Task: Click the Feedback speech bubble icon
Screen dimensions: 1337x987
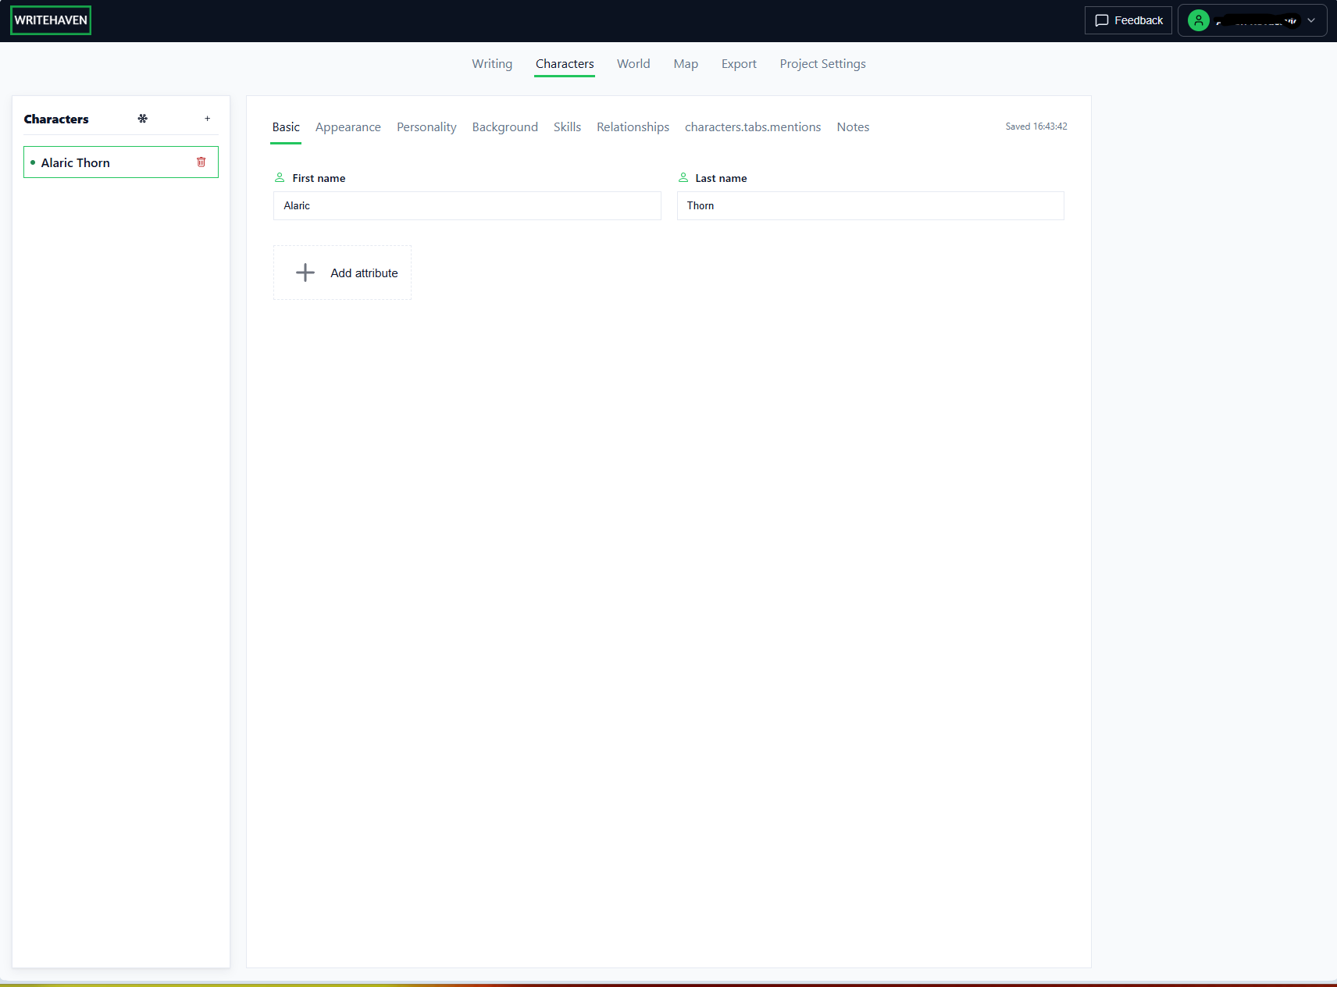Action: (x=1101, y=20)
